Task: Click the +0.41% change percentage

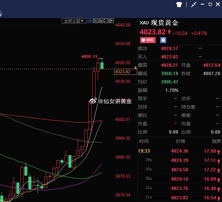Action: click(x=199, y=33)
